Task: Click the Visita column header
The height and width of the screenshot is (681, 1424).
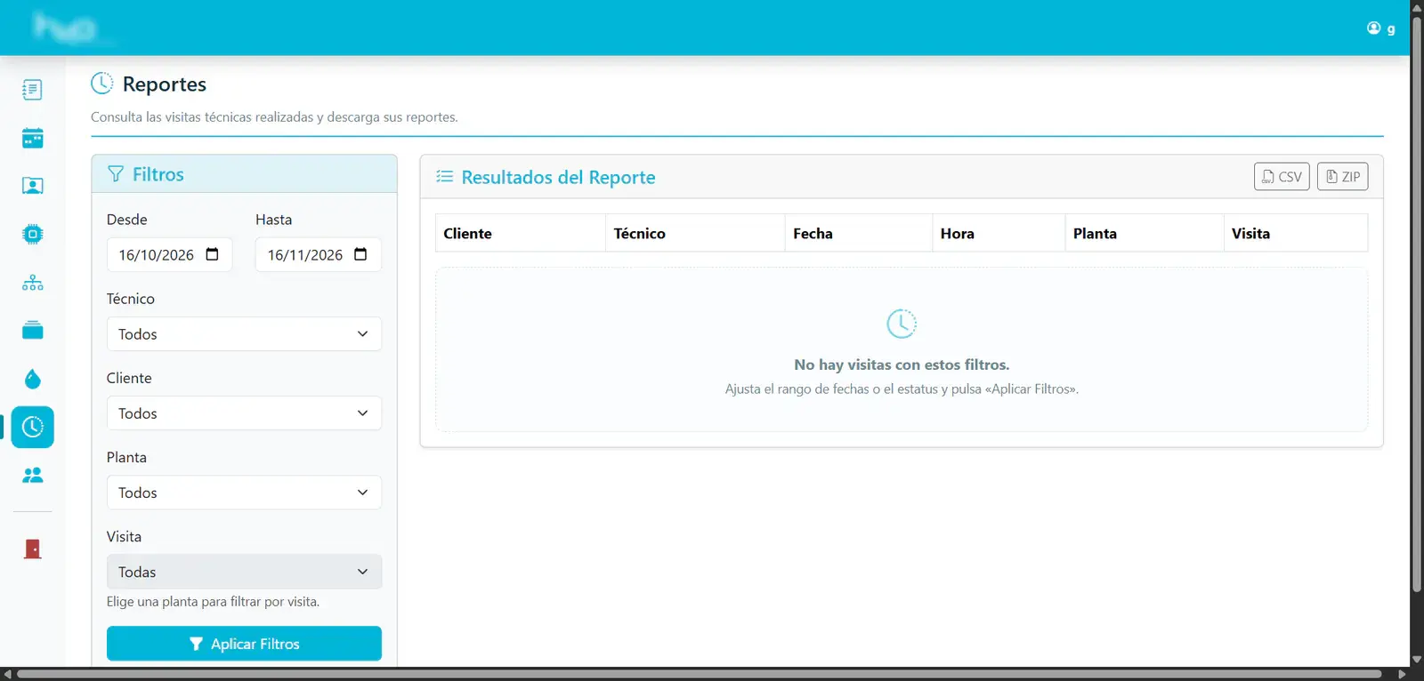Action: [x=1295, y=233]
